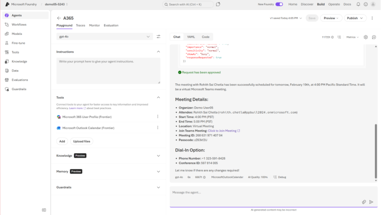Open Discover in top navigation
381x215 pixels.
(x=307, y=4)
